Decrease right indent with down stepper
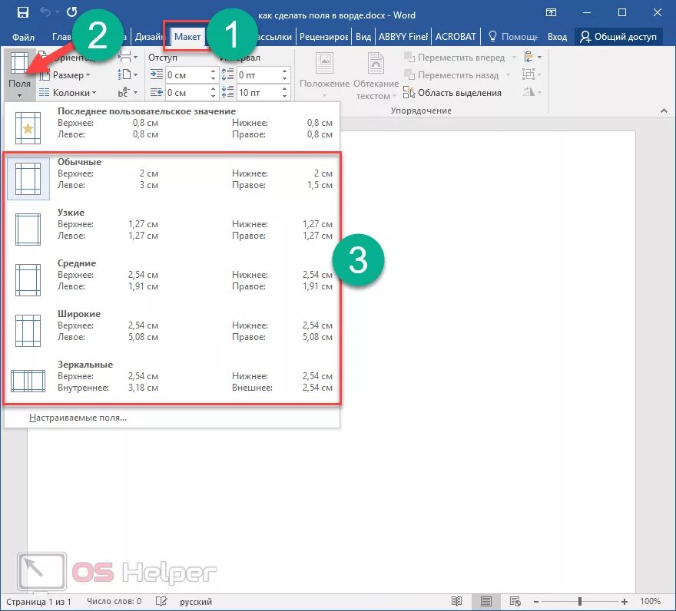Image resolution: width=676 pixels, height=611 pixels. coord(213,96)
